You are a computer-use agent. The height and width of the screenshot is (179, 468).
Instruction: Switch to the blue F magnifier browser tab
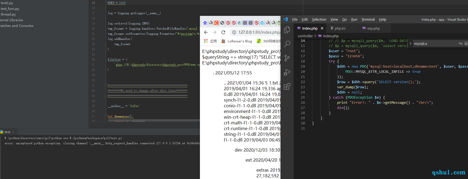239,23
